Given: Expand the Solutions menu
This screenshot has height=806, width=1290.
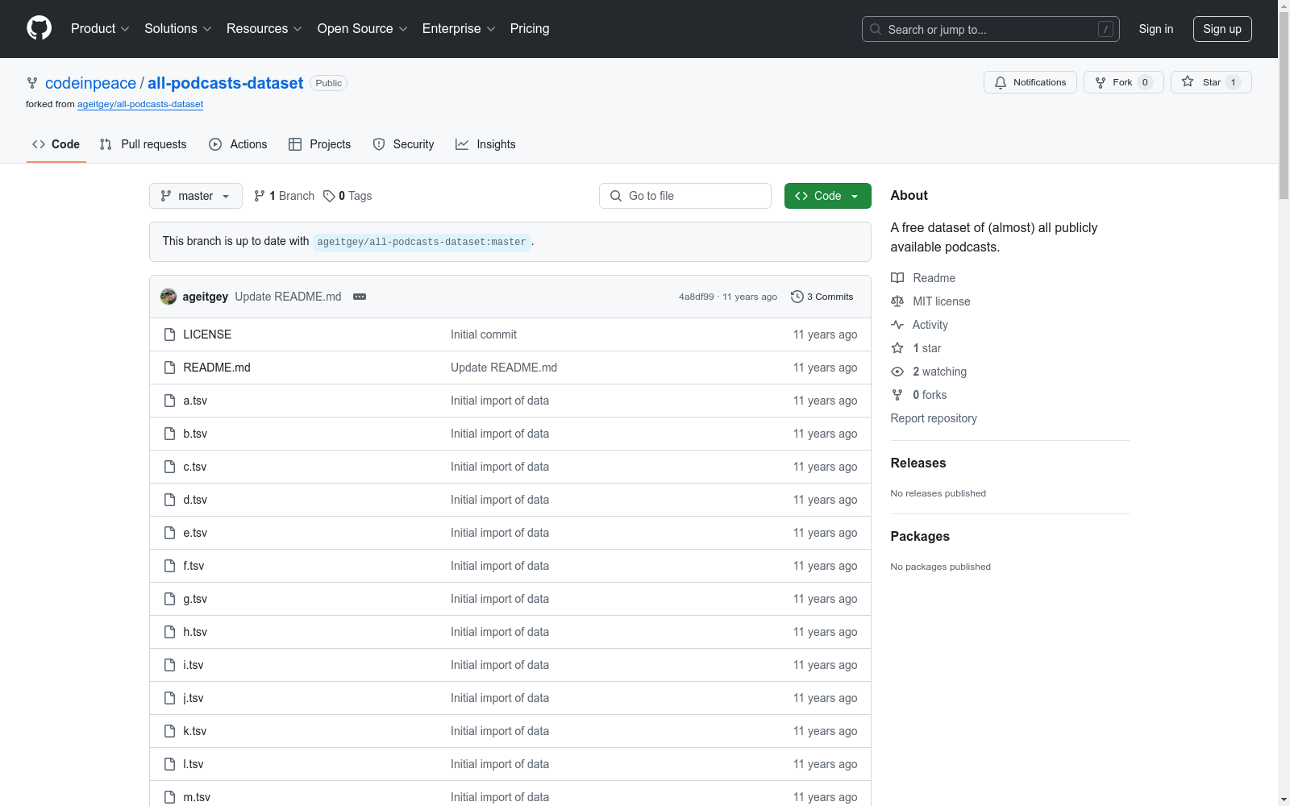Looking at the screenshot, I should point(177,28).
